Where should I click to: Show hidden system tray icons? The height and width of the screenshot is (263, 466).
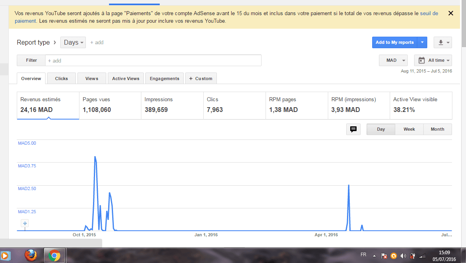pos(375,256)
